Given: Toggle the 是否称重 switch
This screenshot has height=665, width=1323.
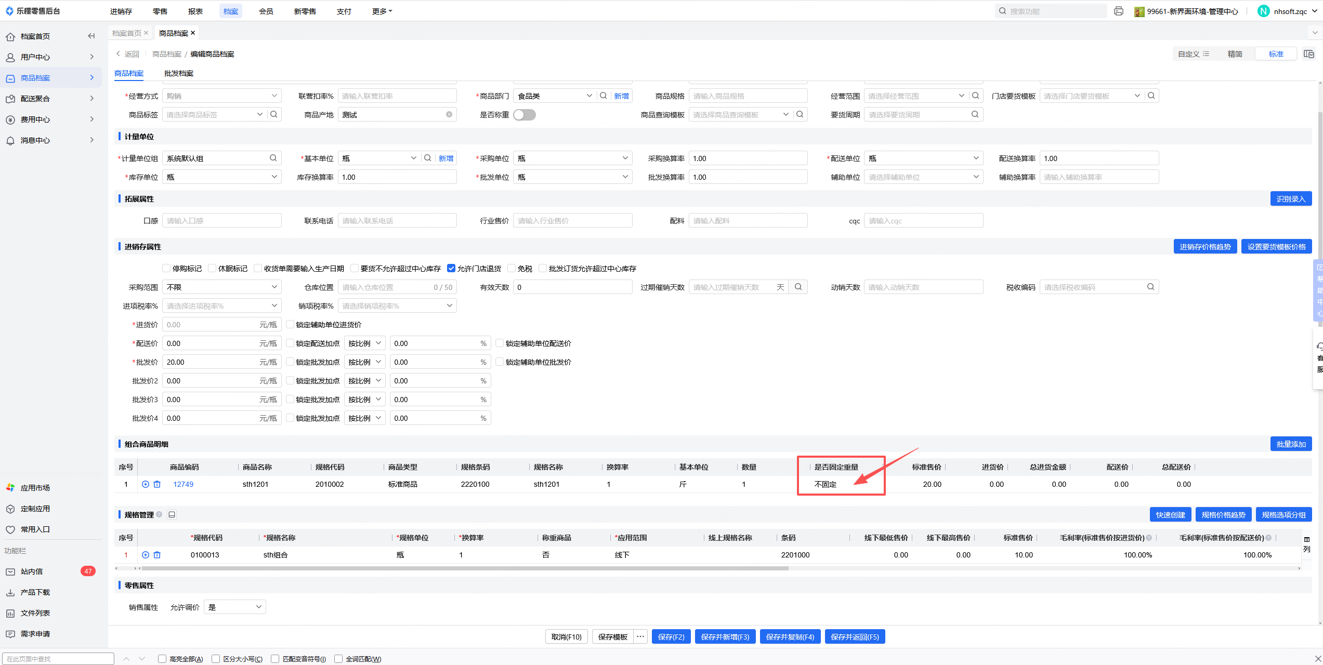Looking at the screenshot, I should point(524,115).
